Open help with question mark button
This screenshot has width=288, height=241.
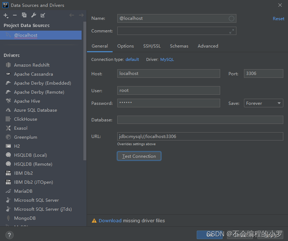9,235
